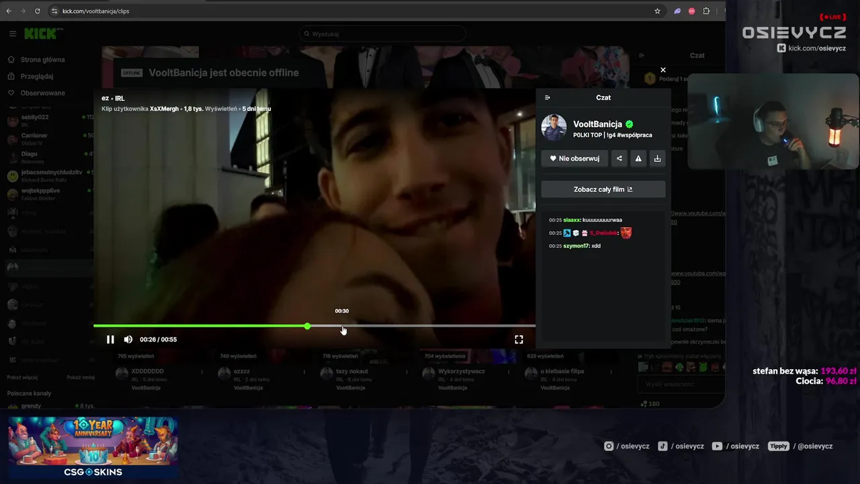
Task: Click the purple extension icon in the toolbar
Action: 677,11
